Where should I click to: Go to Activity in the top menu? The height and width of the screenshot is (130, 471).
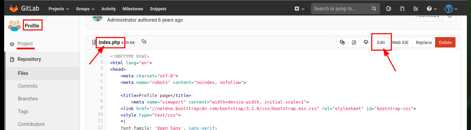point(109,9)
